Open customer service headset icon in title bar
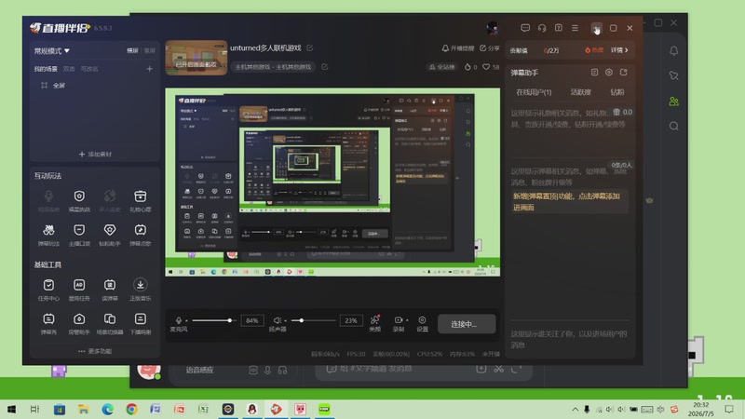The image size is (745, 419). 542,28
